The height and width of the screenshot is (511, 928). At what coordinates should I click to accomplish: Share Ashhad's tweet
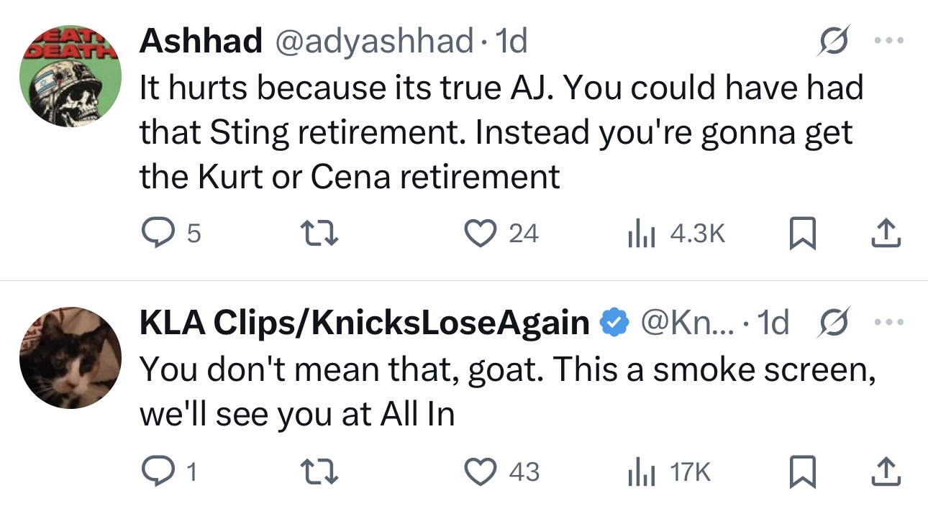(x=886, y=234)
